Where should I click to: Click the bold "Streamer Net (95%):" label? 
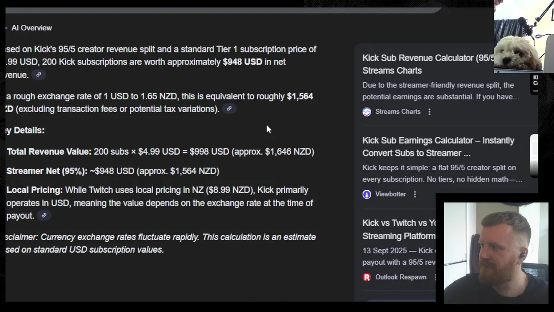(47, 171)
